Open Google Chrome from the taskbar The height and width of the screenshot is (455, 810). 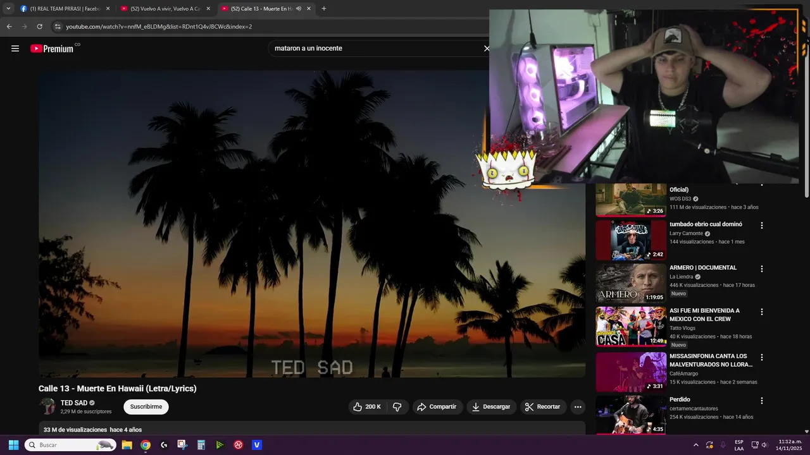pyautogui.click(x=146, y=445)
